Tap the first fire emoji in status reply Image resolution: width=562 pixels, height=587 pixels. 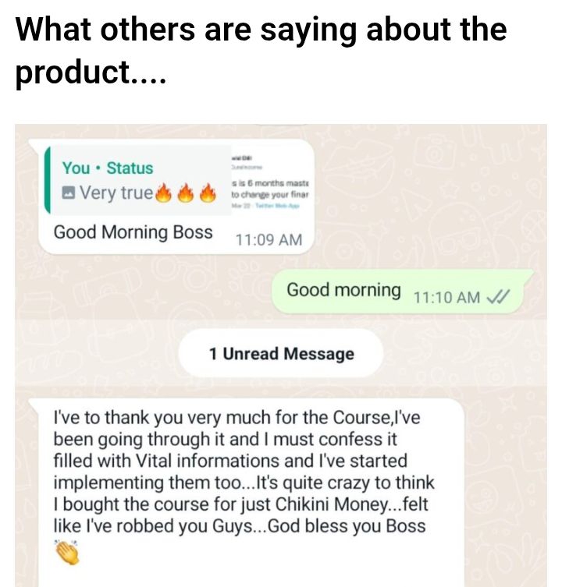[x=163, y=193]
